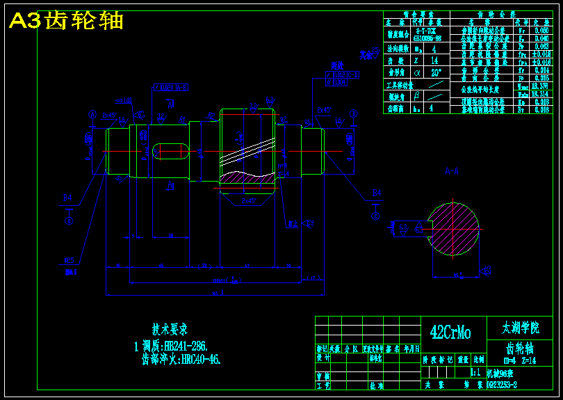This screenshot has width=563, height=400.
Task: Click datum circle "B" at shaft right end
Action: coord(353,113)
